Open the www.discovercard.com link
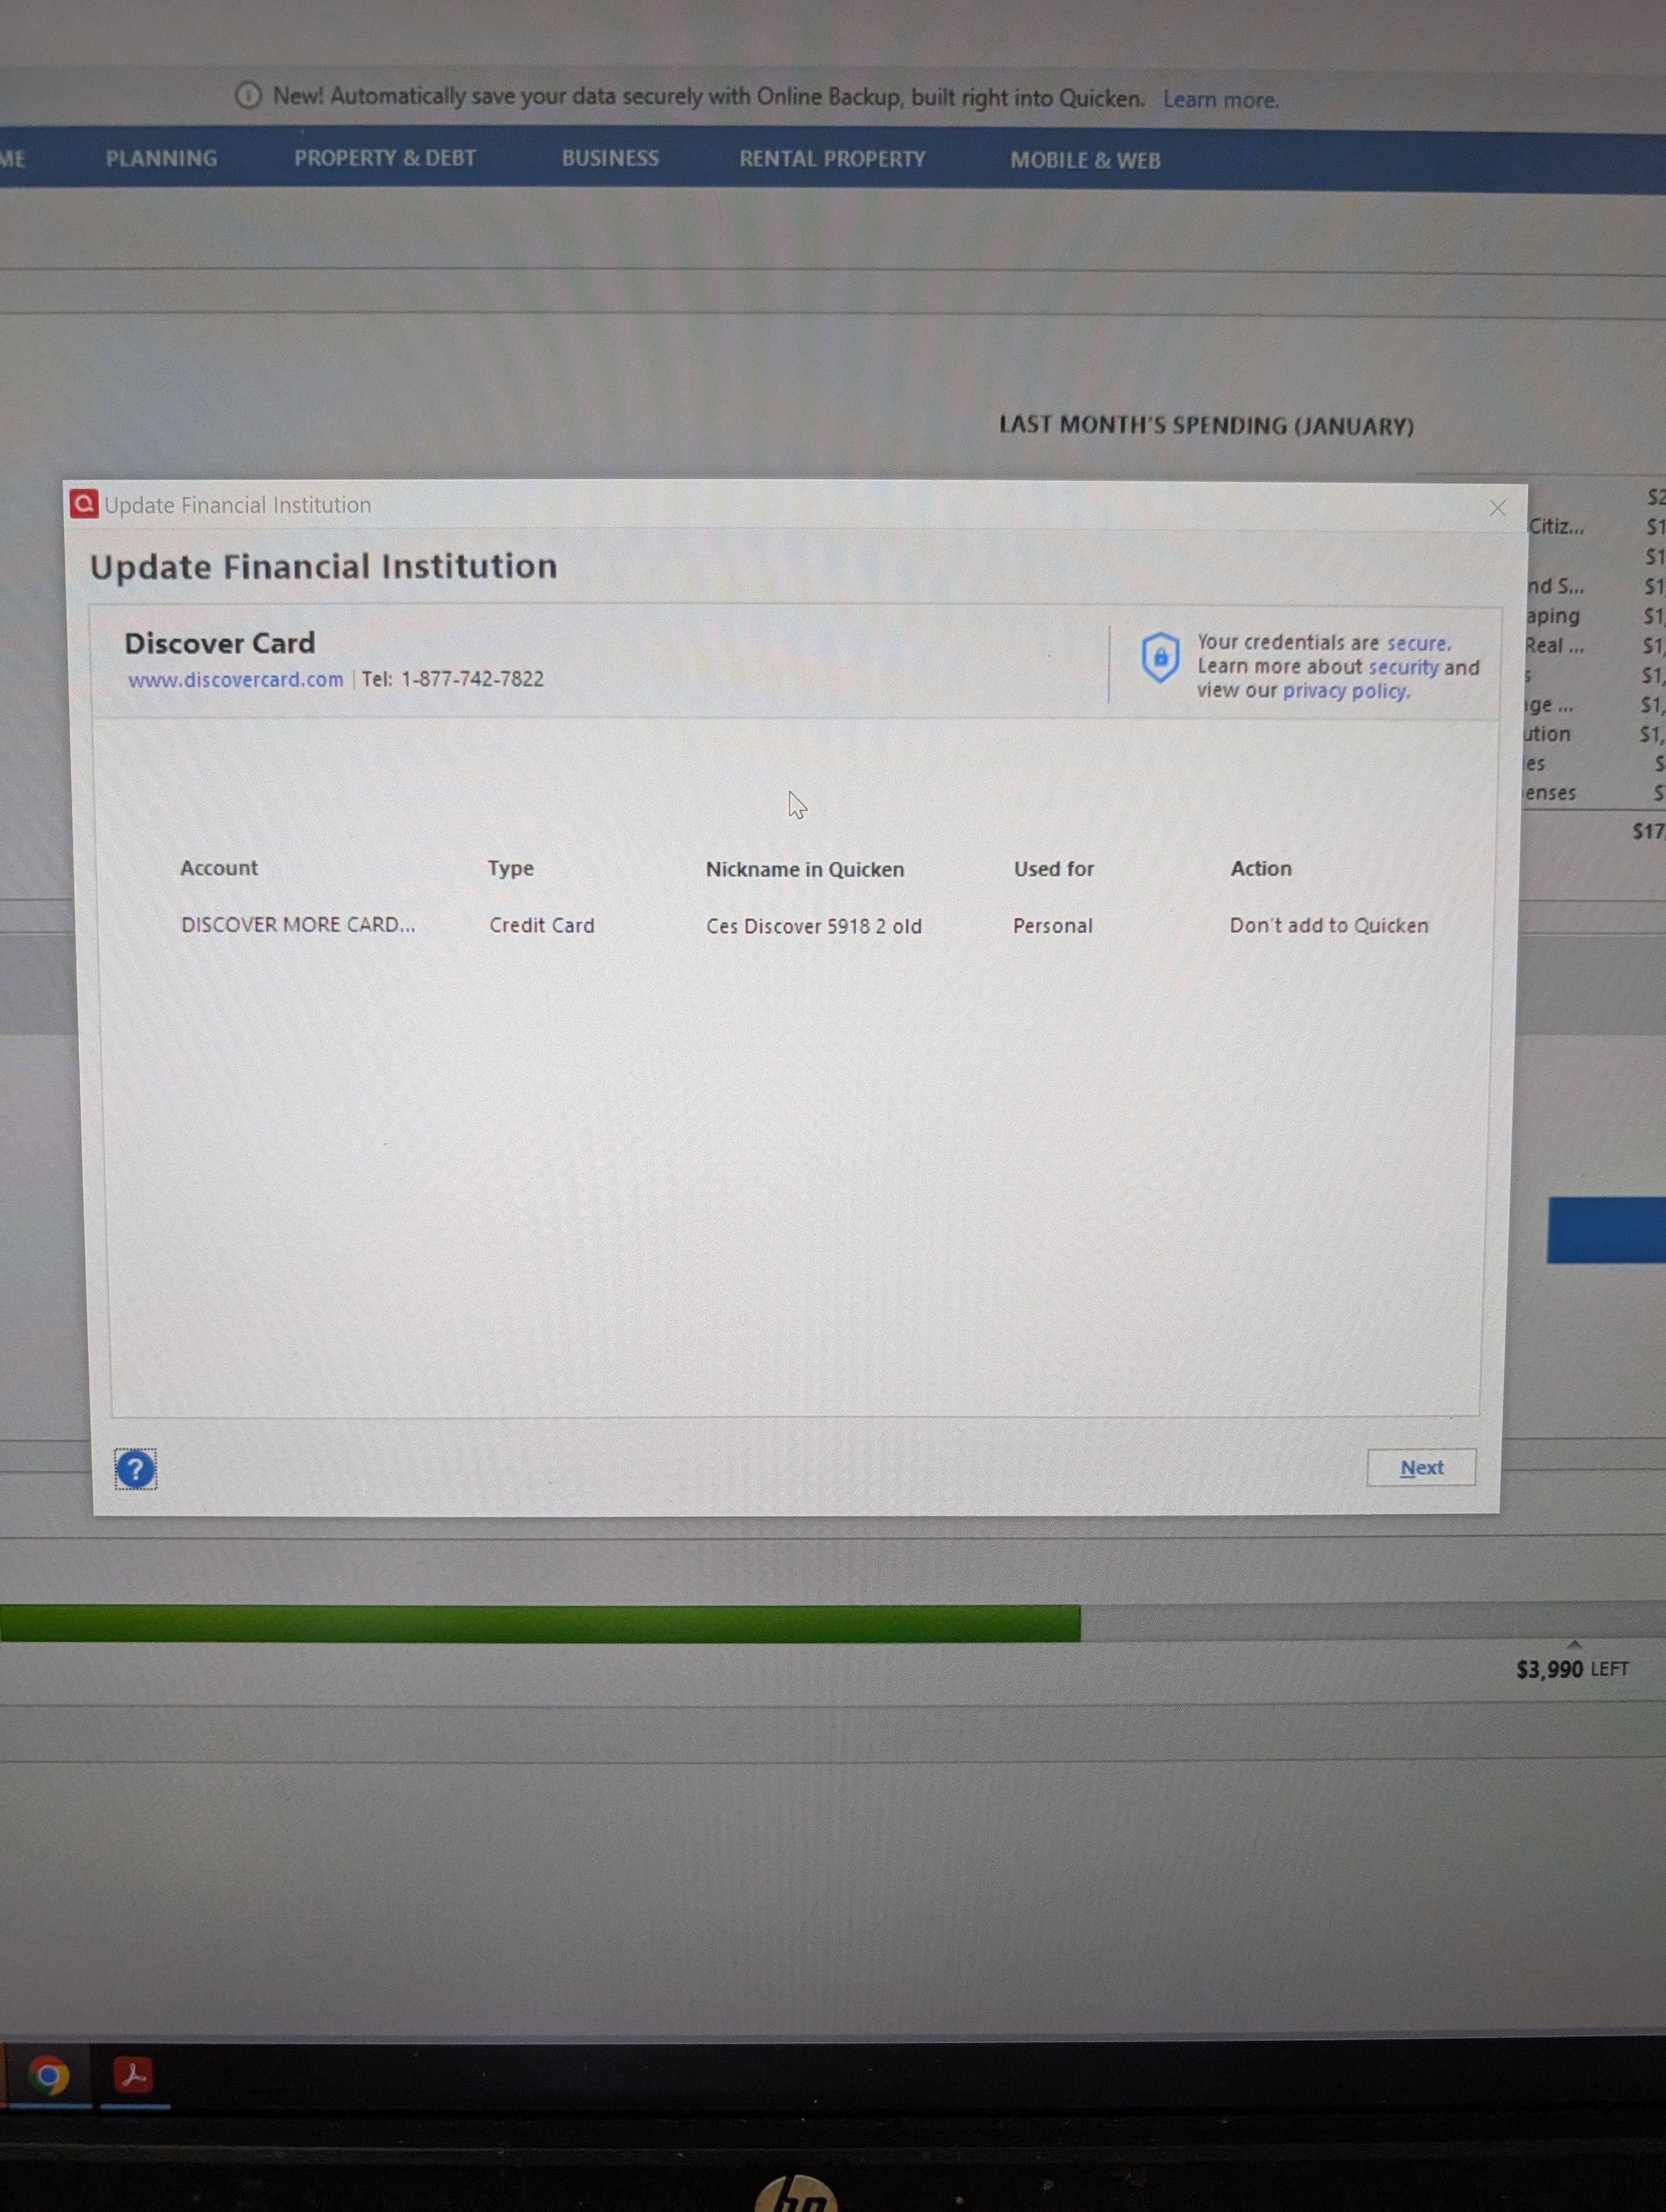Screen dimensions: 1666x2212 [235, 680]
